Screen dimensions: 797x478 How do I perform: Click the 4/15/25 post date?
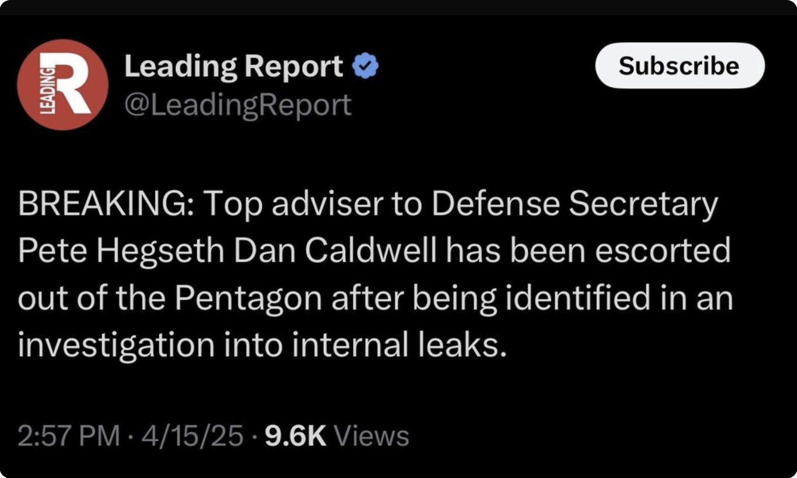(193, 436)
